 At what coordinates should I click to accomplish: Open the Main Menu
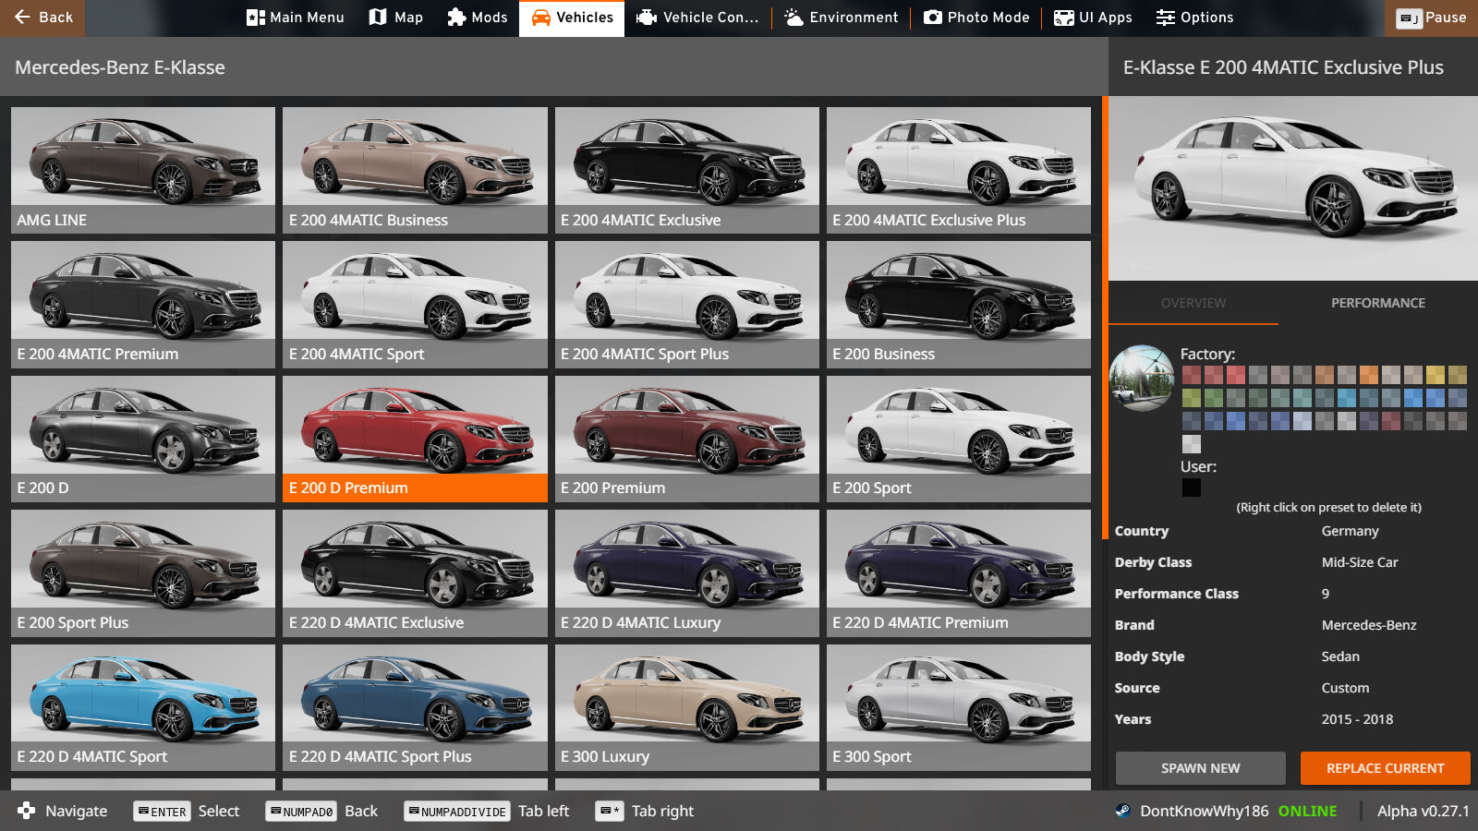[x=296, y=18]
